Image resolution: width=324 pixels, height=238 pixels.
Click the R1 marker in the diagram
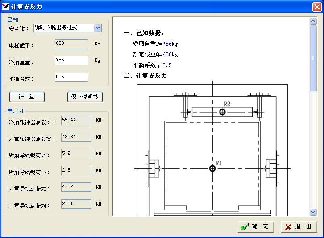212,168
